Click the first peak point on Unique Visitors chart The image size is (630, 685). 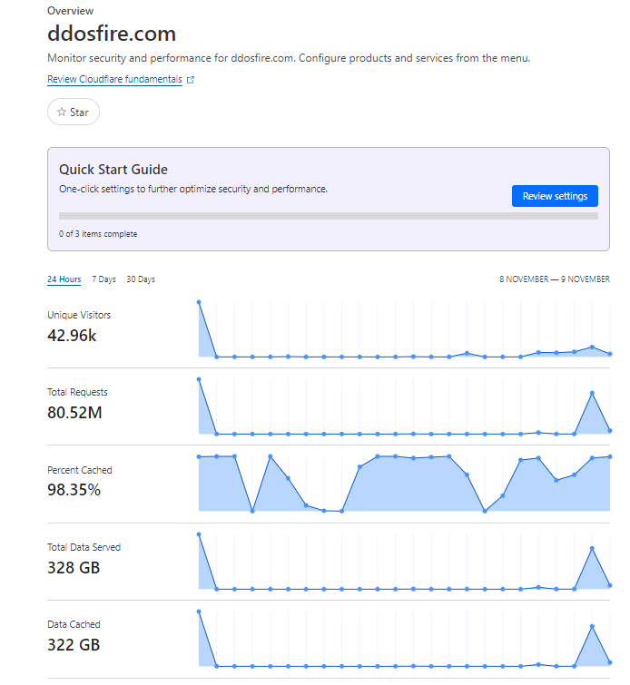click(199, 302)
